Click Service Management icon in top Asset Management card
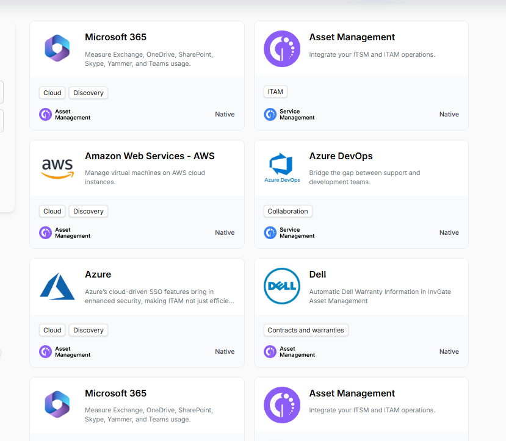This screenshot has width=506, height=441. click(270, 115)
